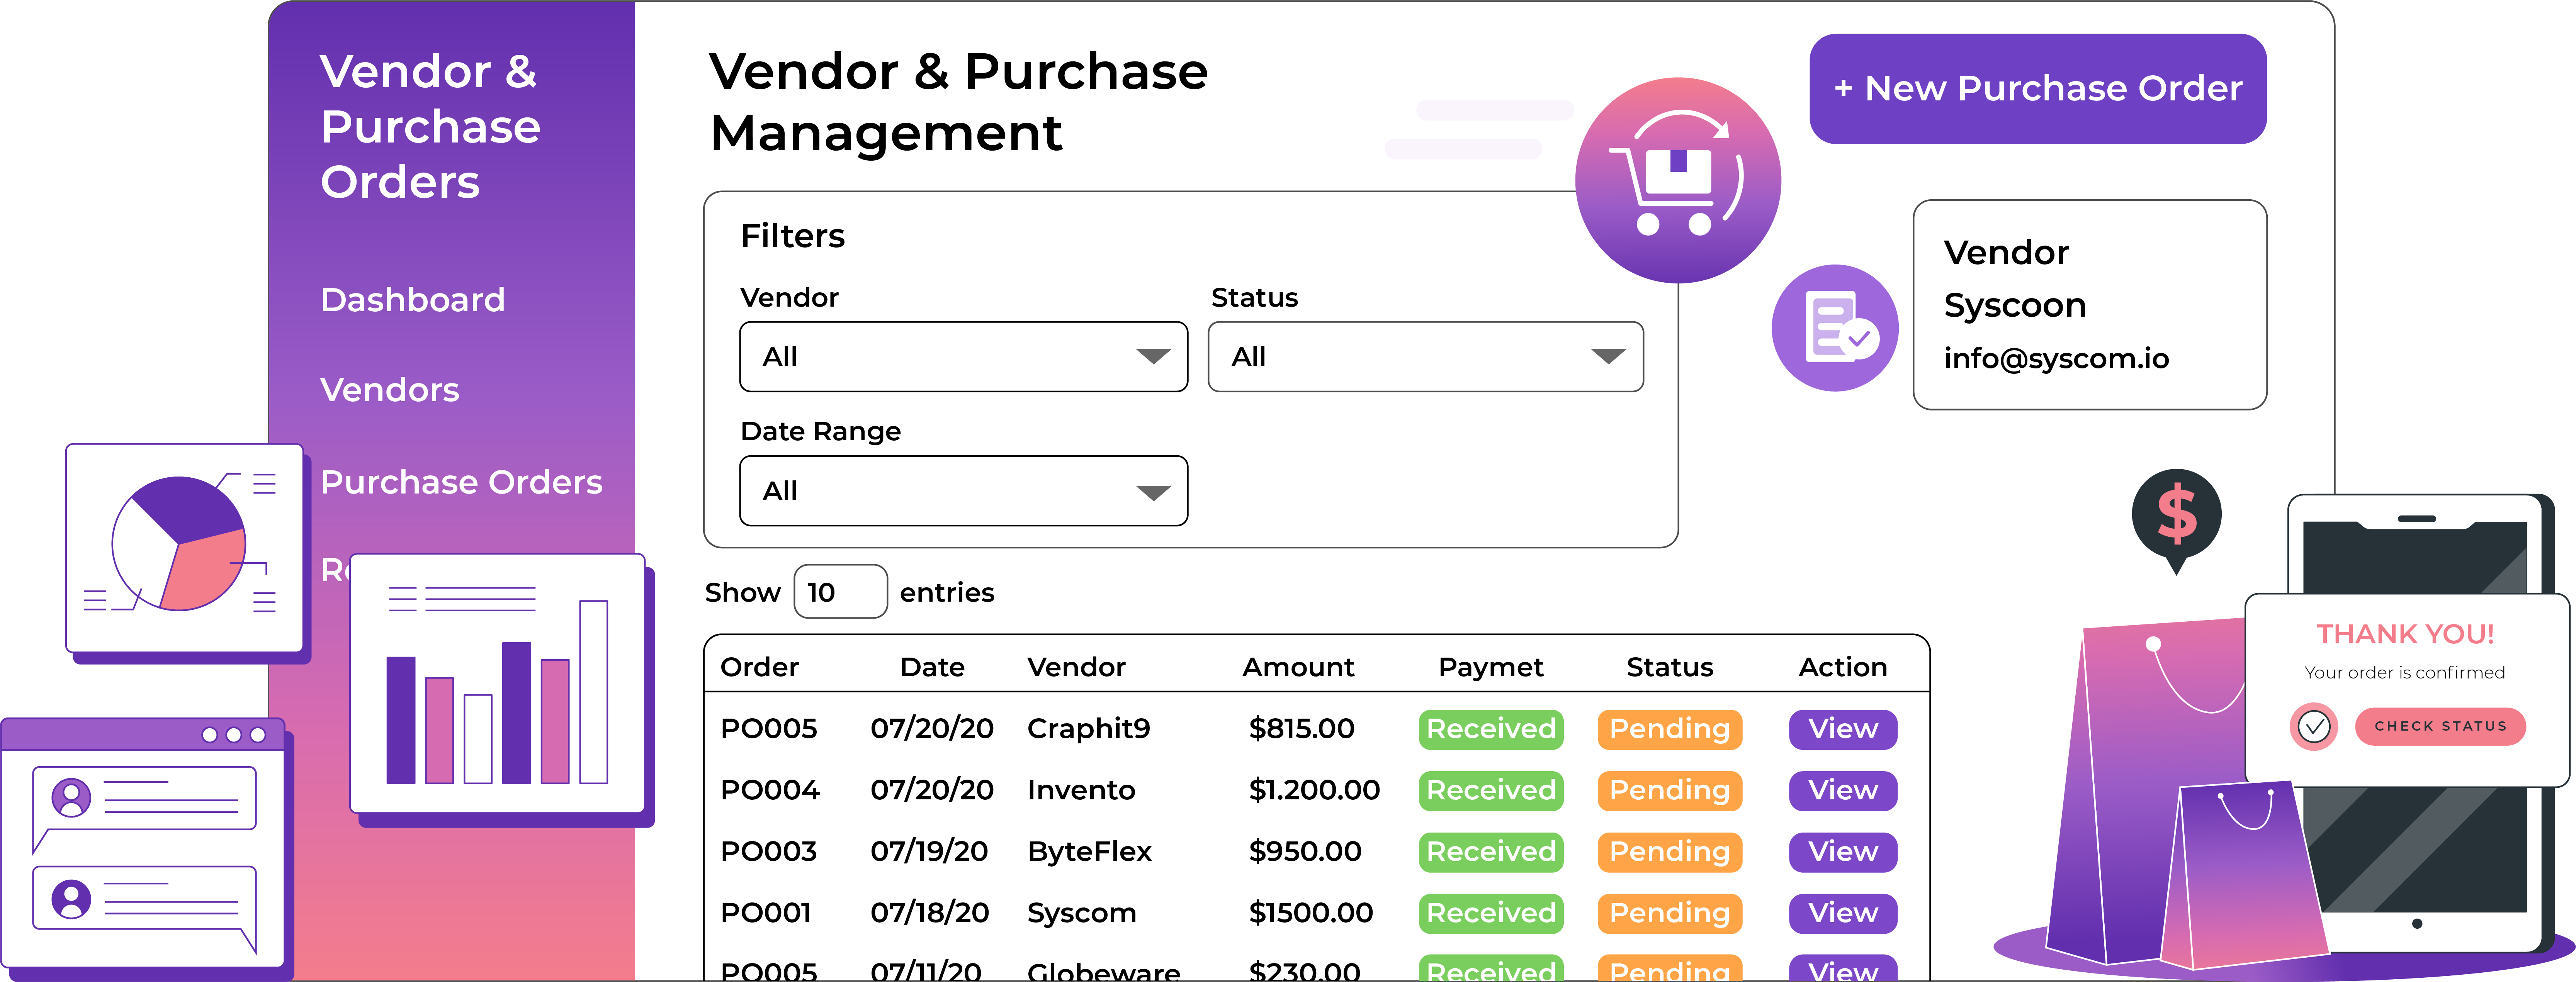Click the New Purchase Order button
The height and width of the screenshot is (982, 2576).
click(2037, 89)
